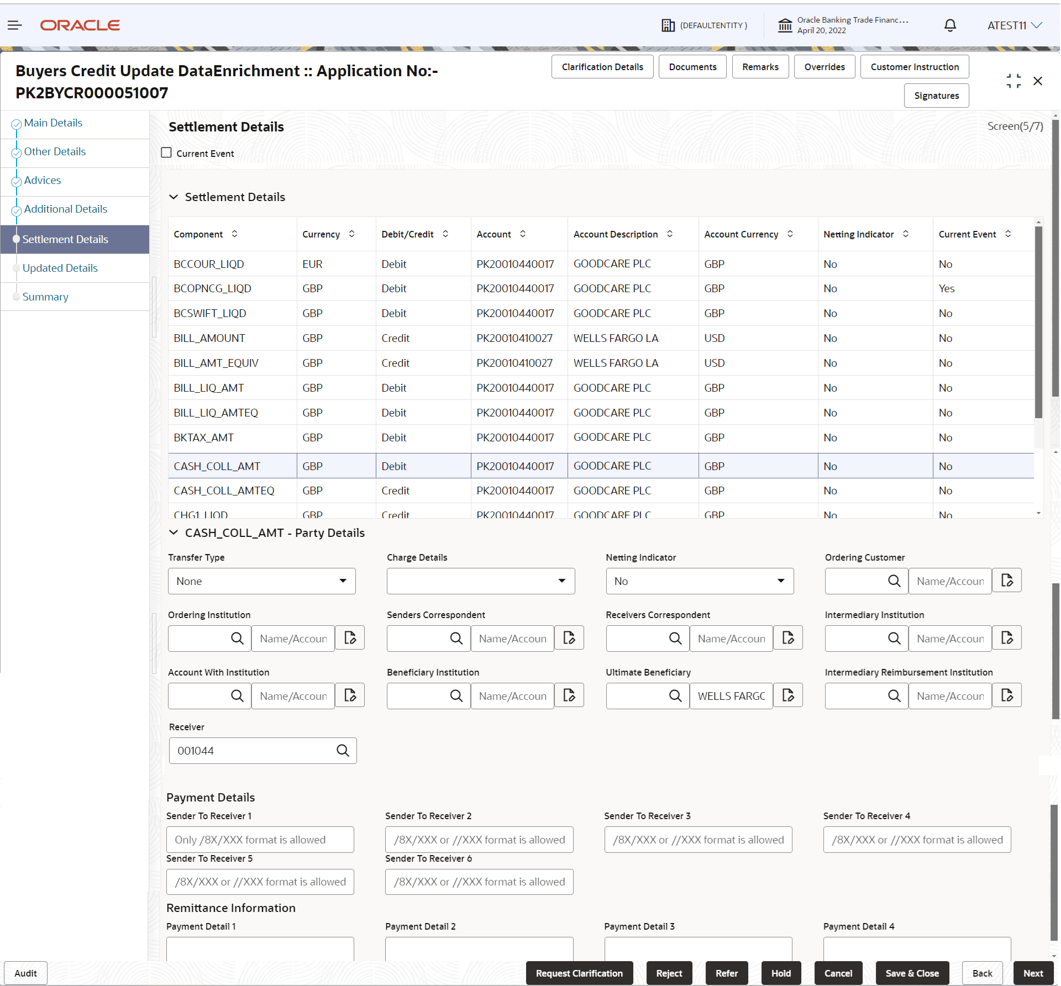1061x986 pixels.
Task: Click the Receiver field search icon
Action: [343, 751]
